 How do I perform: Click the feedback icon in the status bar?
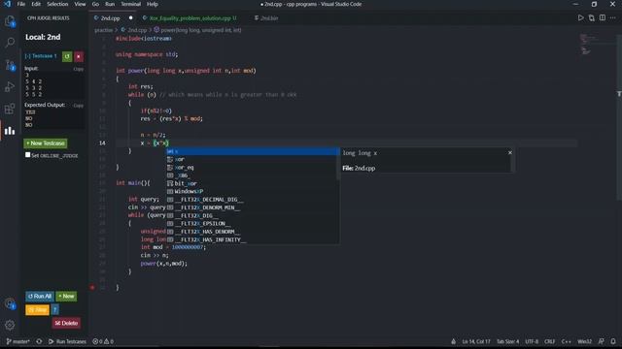tap(602, 341)
